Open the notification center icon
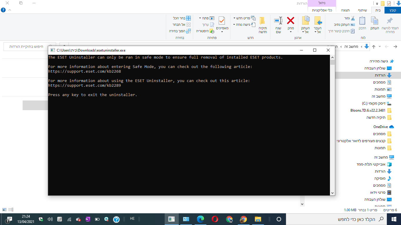This screenshot has width=401, height=225. (9, 219)
